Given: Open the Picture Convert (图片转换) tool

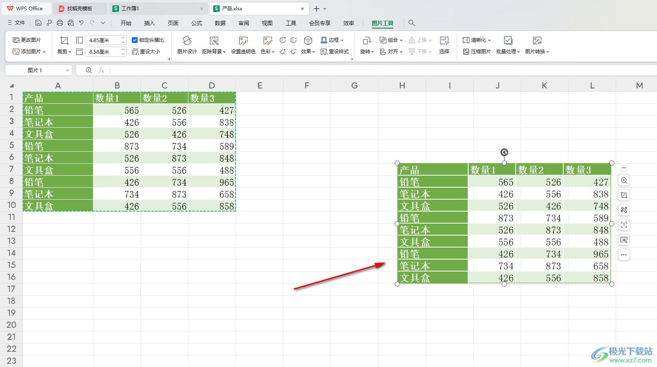Looking at the screenshot, I should tap(537, 45).
